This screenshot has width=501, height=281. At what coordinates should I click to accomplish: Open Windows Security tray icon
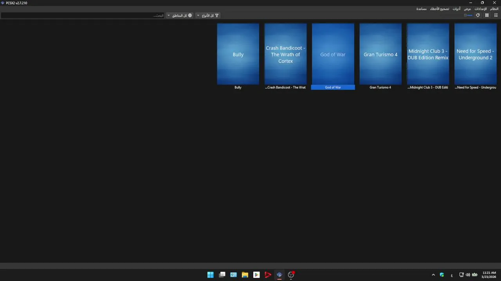click(442, 275)
